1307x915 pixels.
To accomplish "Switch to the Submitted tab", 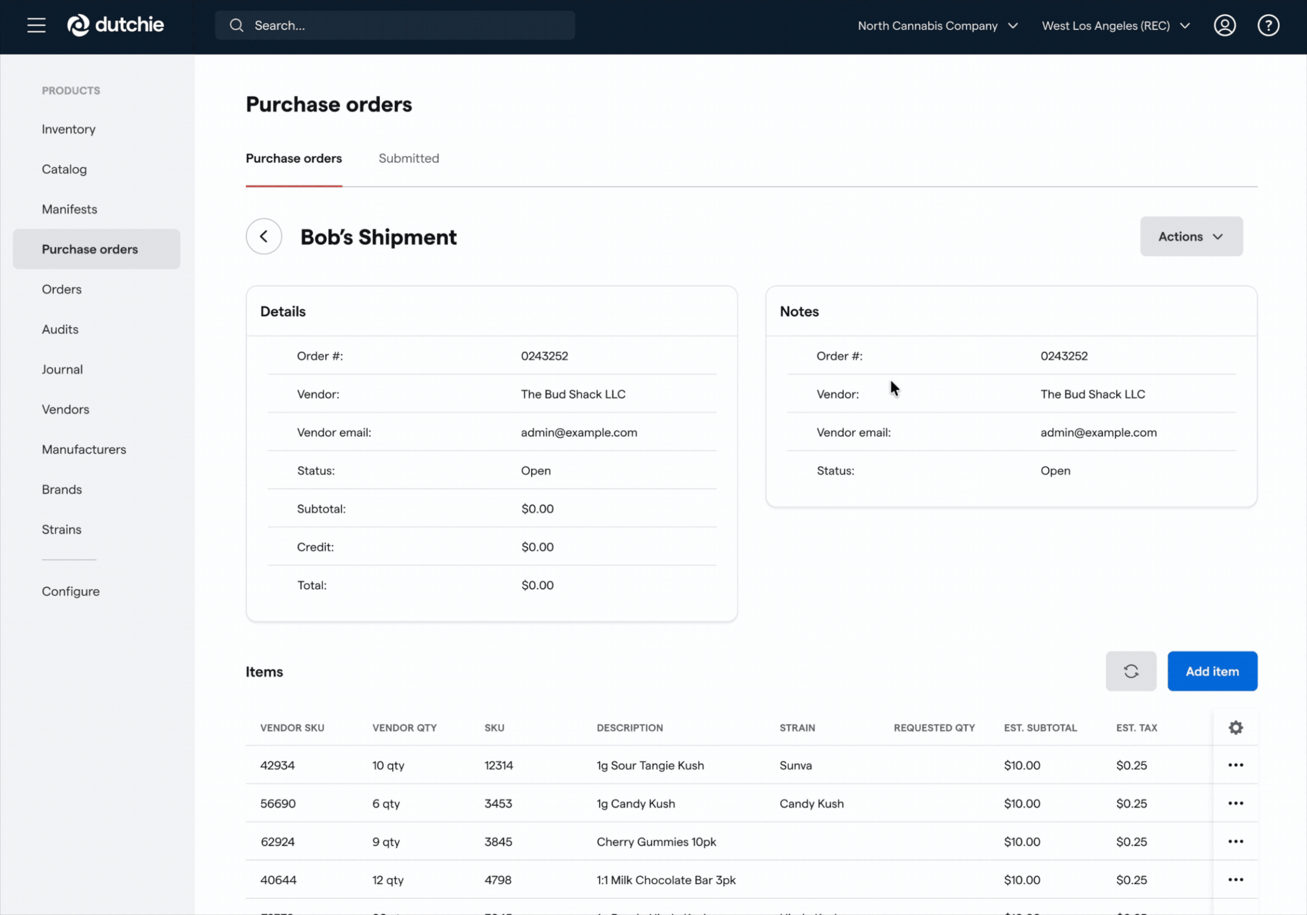I will (x=409, y=158).
